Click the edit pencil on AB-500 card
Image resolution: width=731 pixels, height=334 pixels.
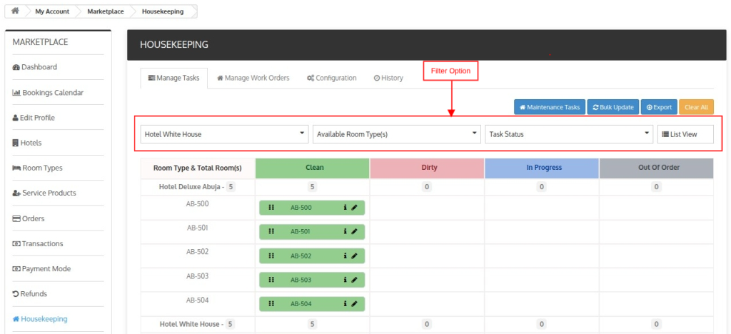coord(354,208)
